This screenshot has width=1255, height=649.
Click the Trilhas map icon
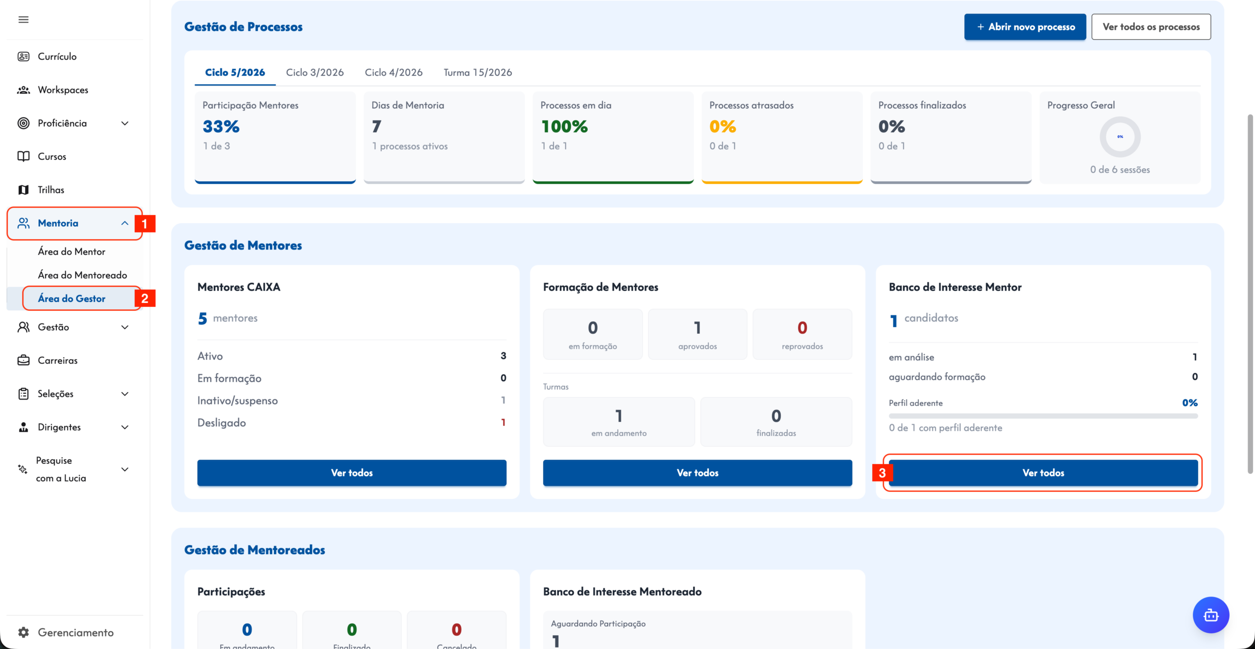coord(24,190)
